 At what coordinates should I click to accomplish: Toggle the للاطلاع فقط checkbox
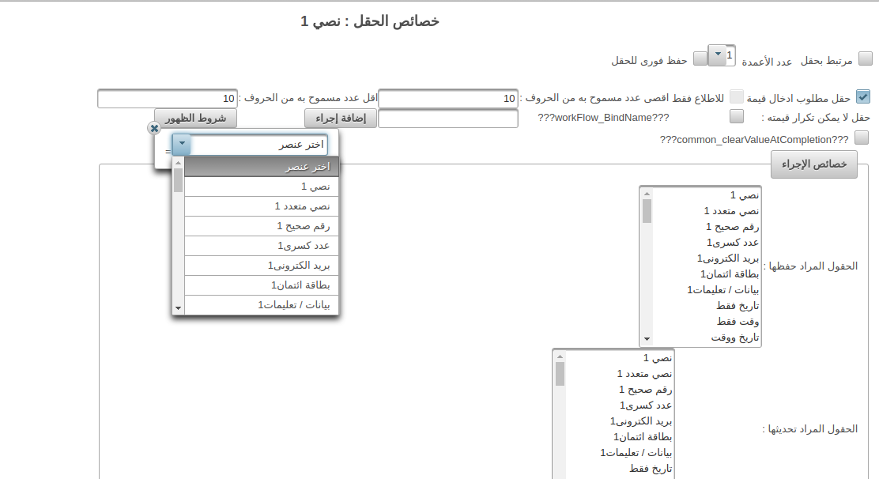tap(737, 96)
